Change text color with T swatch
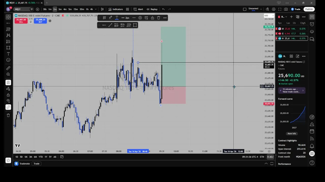 [x=117, y=18]
